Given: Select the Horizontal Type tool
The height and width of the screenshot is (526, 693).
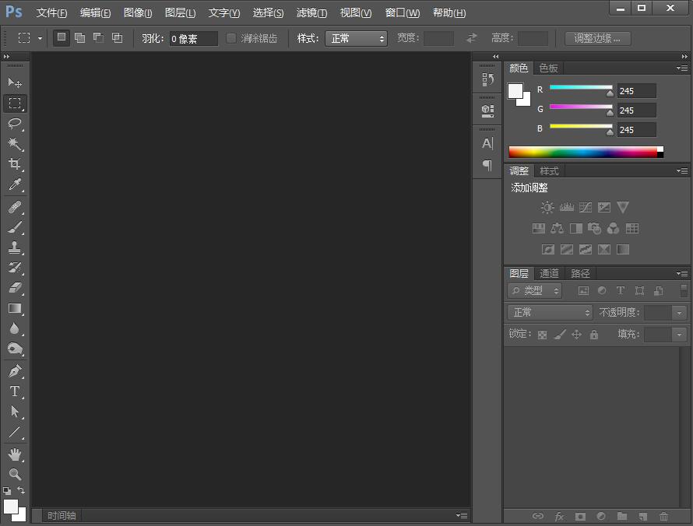Looking at the screenshot, I should click(x=15, y=391).
